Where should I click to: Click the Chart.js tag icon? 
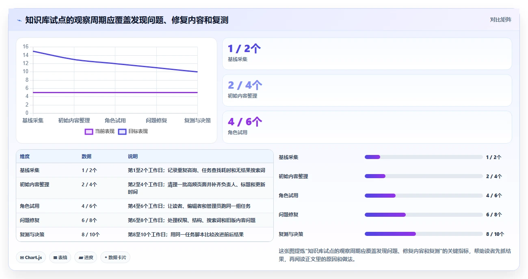click(x=22, y=257)
